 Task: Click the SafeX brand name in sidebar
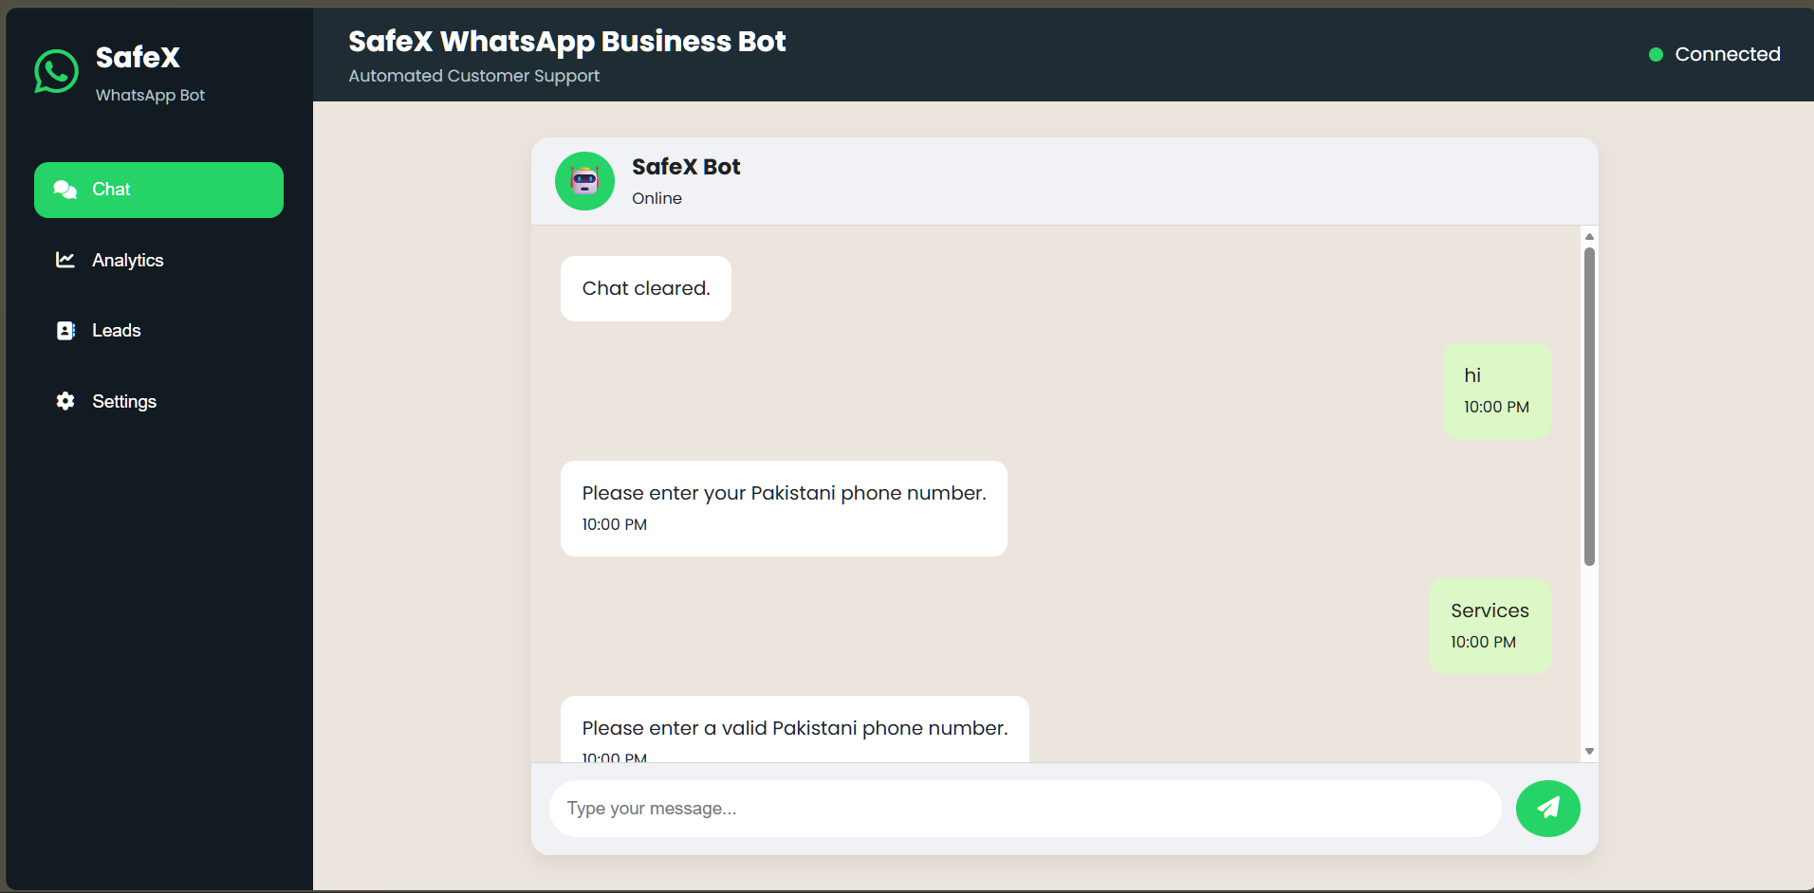[x=138, y=58]
